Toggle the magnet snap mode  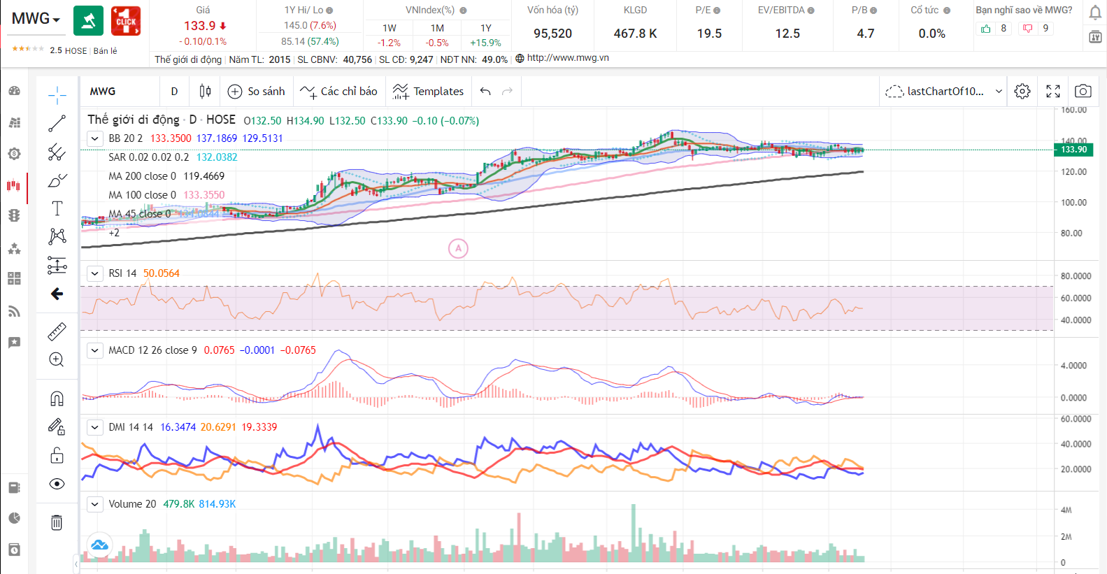[57, 399]
